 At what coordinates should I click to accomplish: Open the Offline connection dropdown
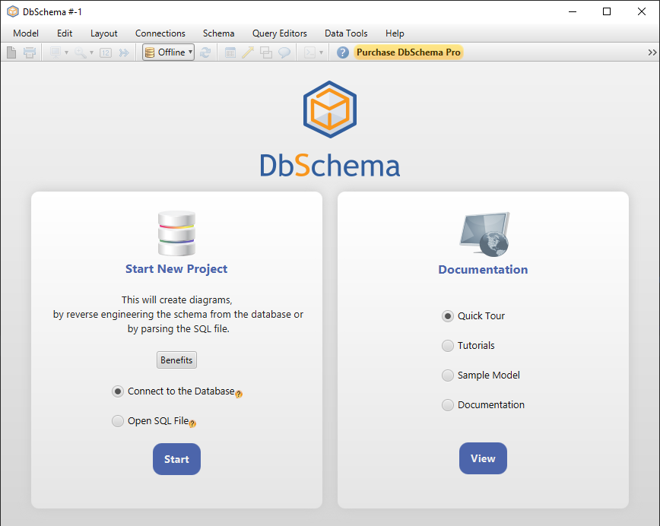coord(168,52)
